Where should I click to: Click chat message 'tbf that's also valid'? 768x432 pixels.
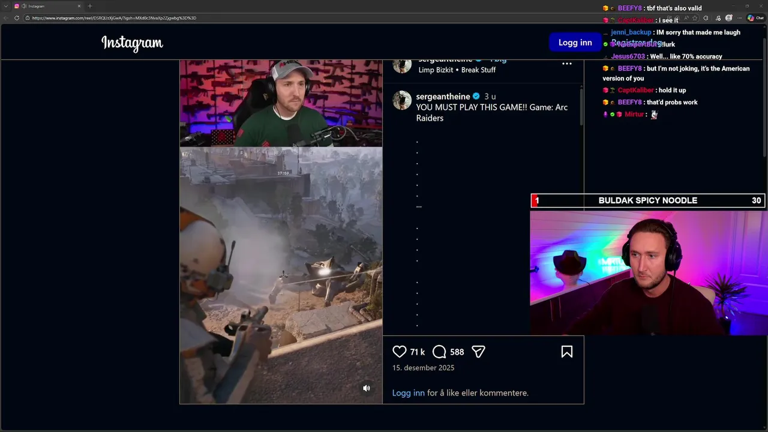pos(674,8)
